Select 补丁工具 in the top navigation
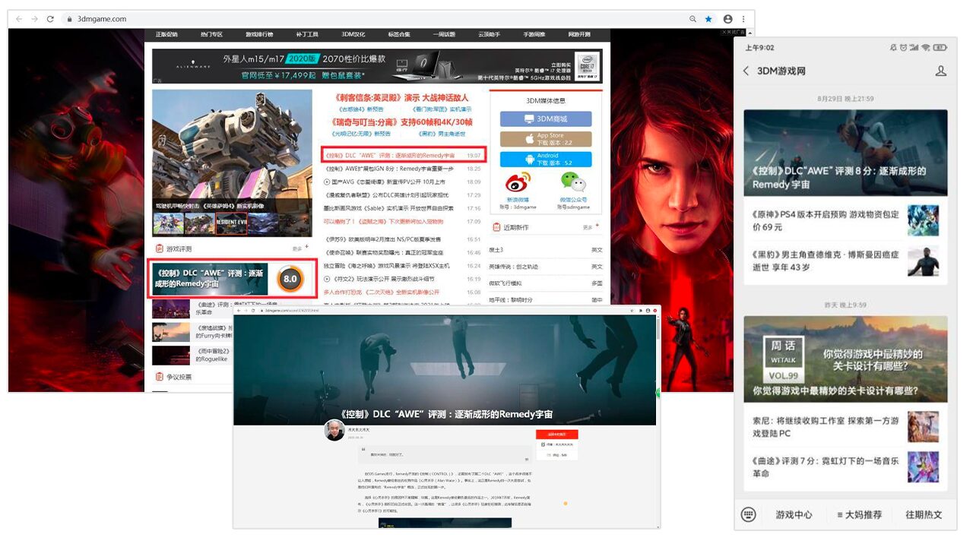 [x=307, y=35]
